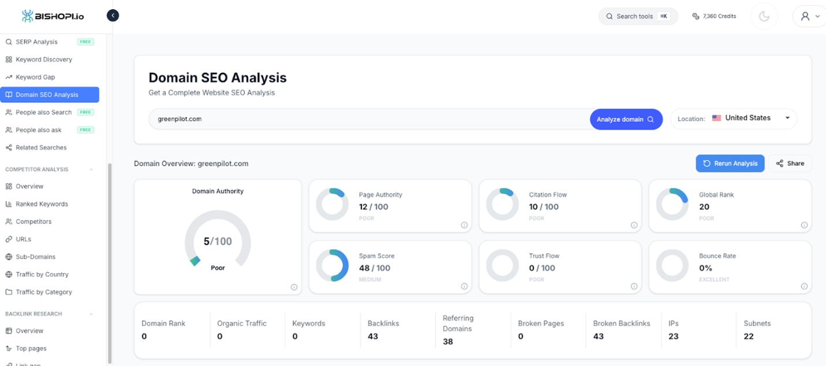Rerun Analysis for greenpilot.com

[x=730, y=163]
